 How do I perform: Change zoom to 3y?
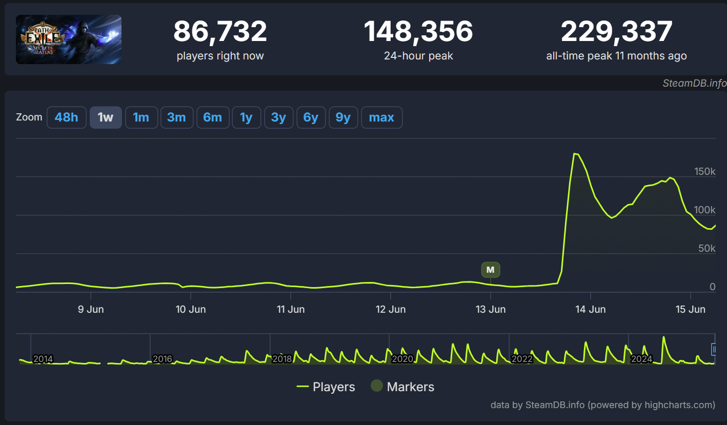[278, 117]
